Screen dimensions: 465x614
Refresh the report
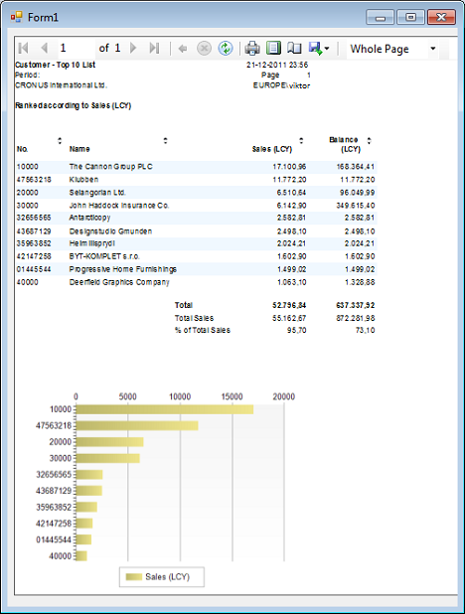pyautogui.click(x=226, y=48)
